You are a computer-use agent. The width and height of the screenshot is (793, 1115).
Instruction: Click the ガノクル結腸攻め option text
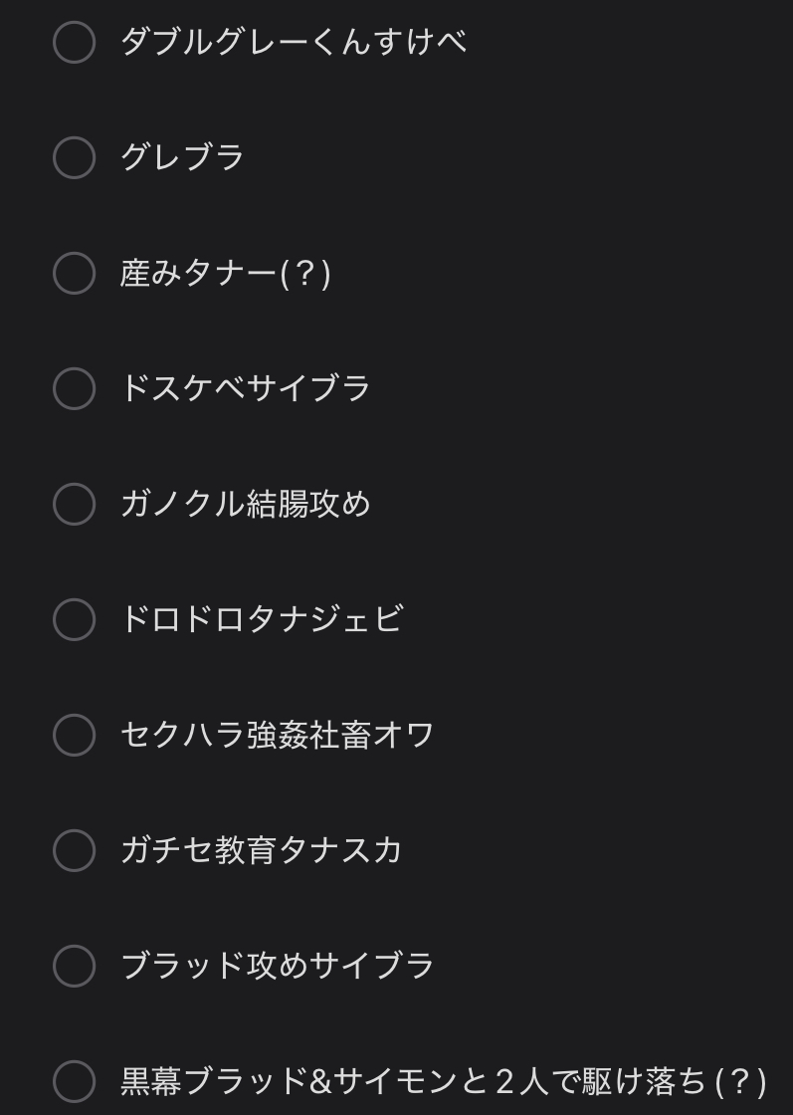[245, 504]
